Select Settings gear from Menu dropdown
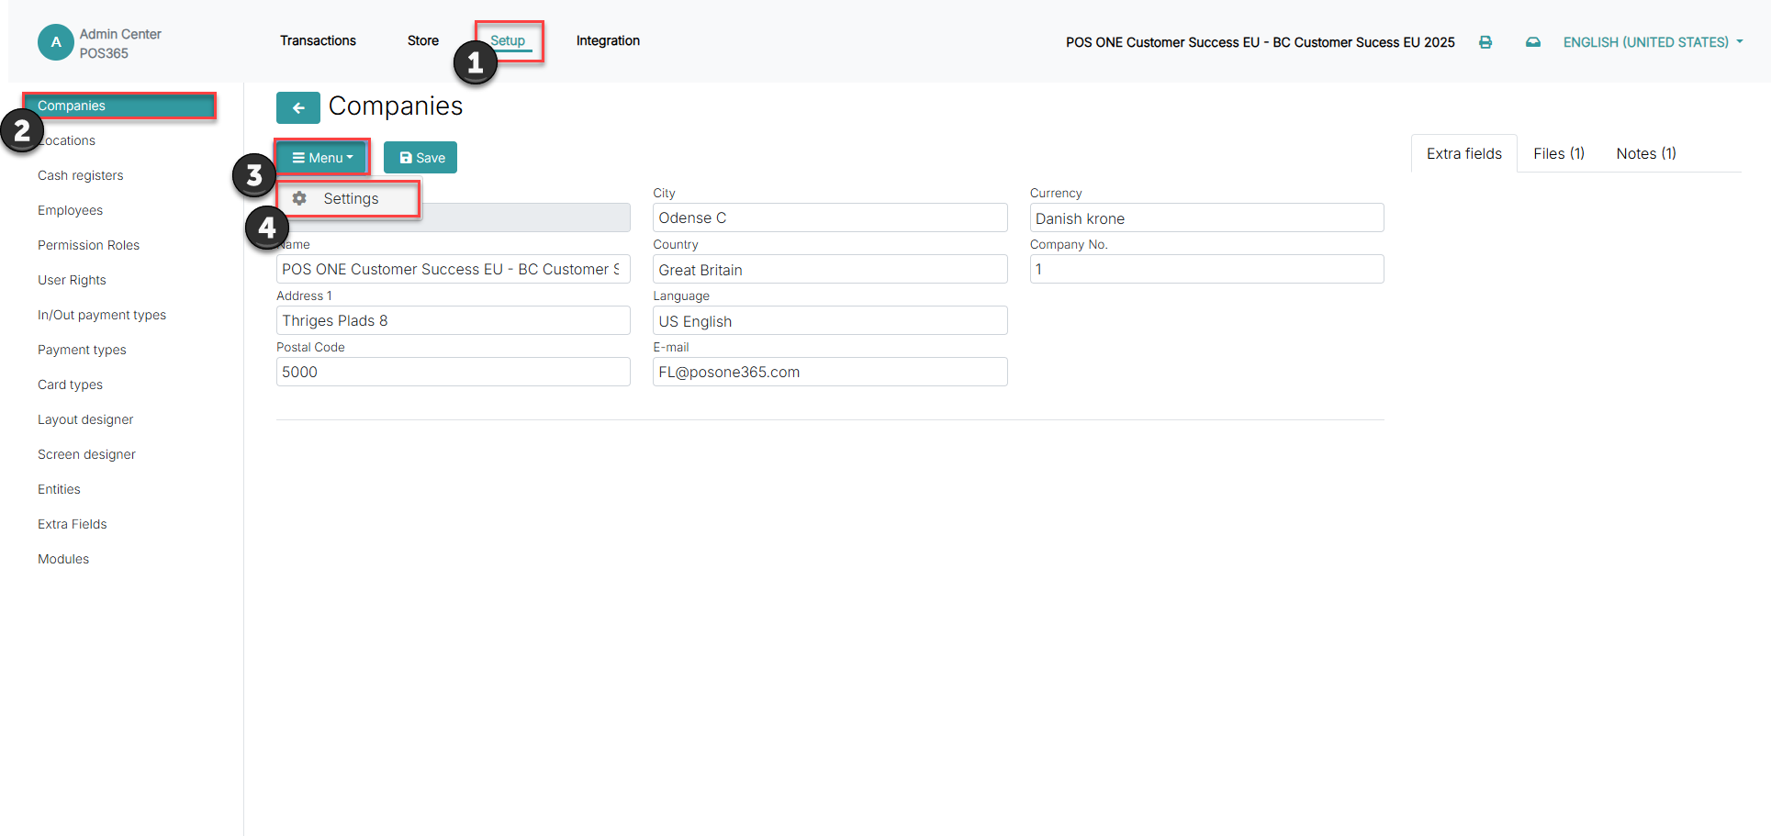Viewport: 1771px width, 836px height. point(349,198)
